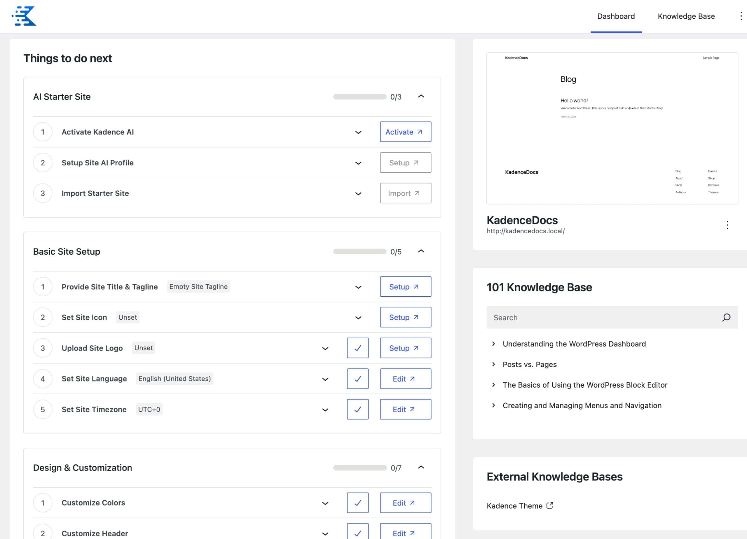Open the KadenceDocs site options menu
Screen dimensions: 747x539
coord(727,225)
